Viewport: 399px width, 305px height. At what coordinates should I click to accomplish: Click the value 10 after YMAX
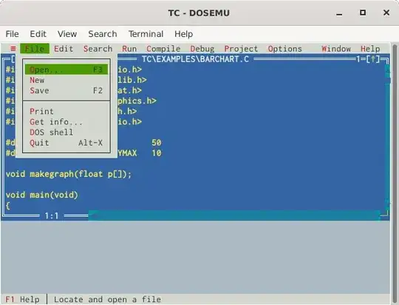click(156, 153)
